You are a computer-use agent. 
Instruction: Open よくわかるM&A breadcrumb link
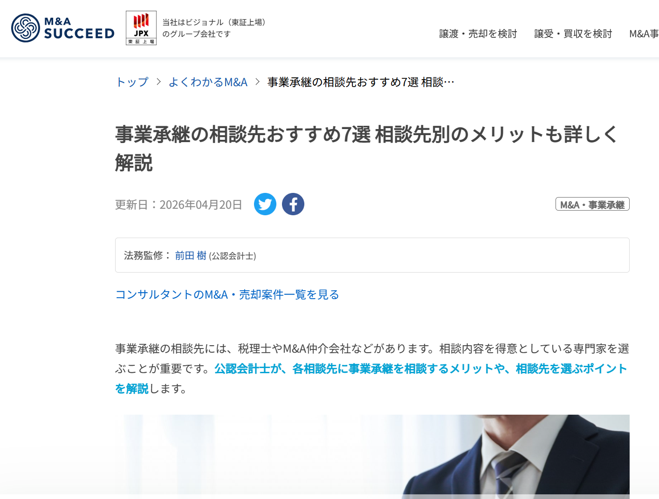[208, 82]
